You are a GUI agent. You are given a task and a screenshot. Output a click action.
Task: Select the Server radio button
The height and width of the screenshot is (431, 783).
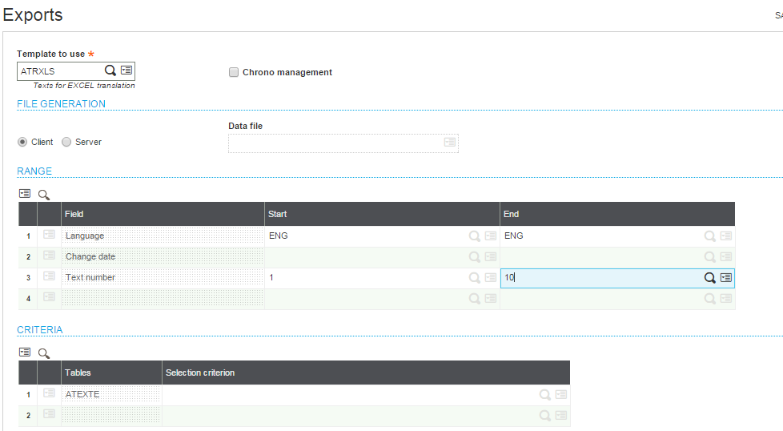pyautogui.click(x=66, y=142)
